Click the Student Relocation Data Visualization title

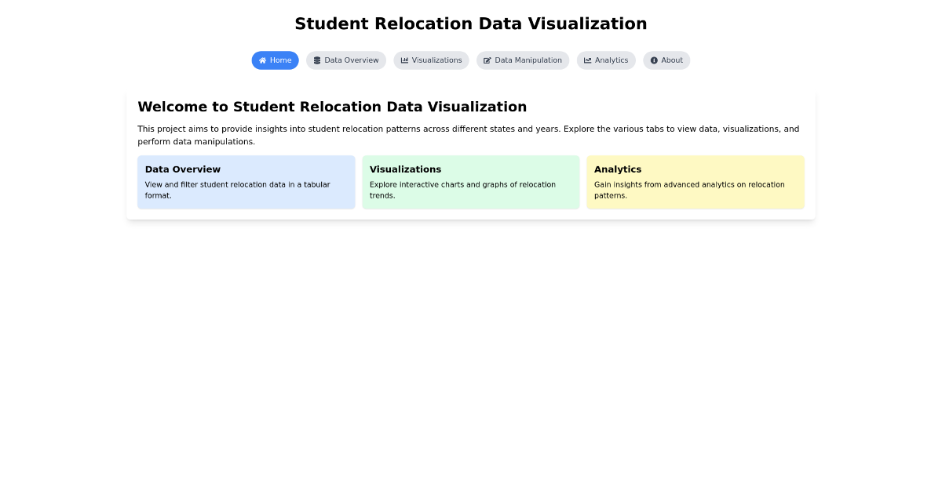tap(471, 24)
